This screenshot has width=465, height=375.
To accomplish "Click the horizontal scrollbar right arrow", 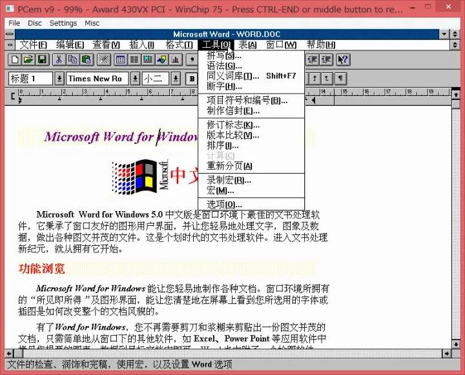I will [x=446, y=353].
